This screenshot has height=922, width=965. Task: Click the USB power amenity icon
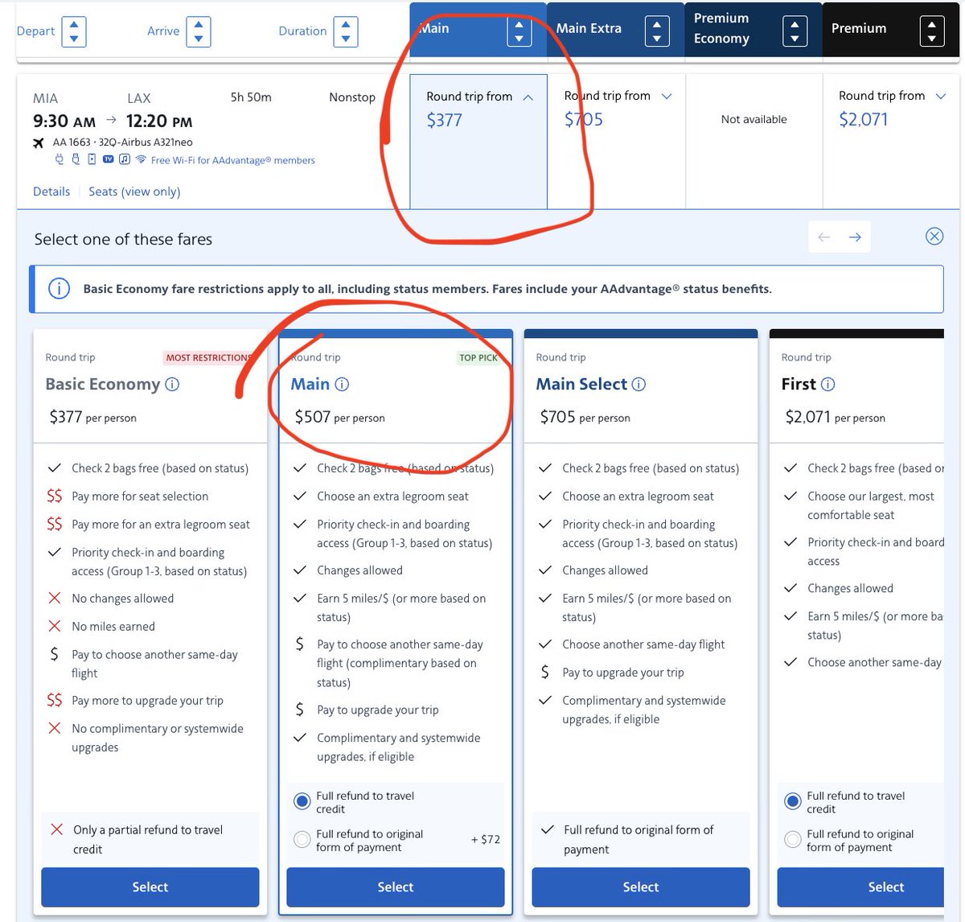(x=76, y=159)
